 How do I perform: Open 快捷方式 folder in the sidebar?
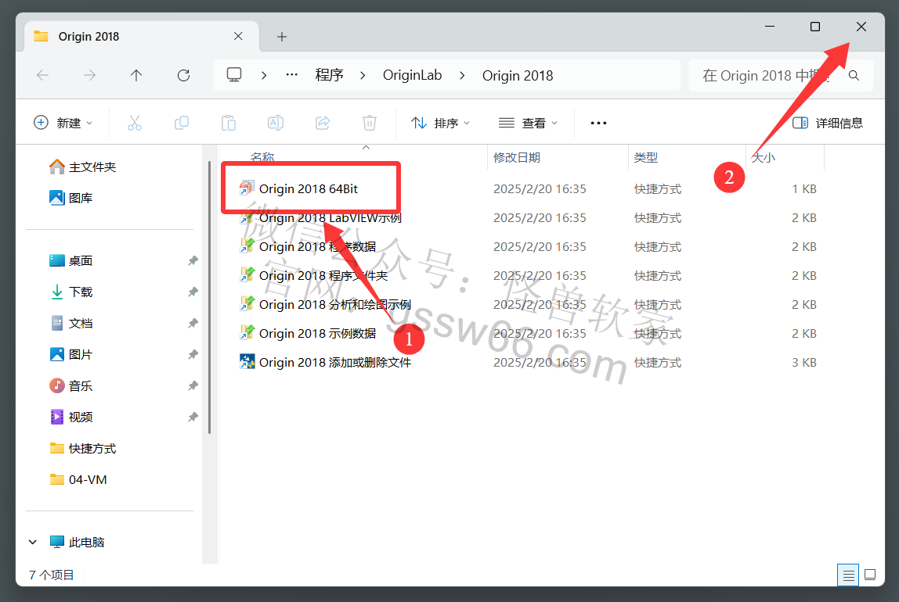click(x=82, y=448)
